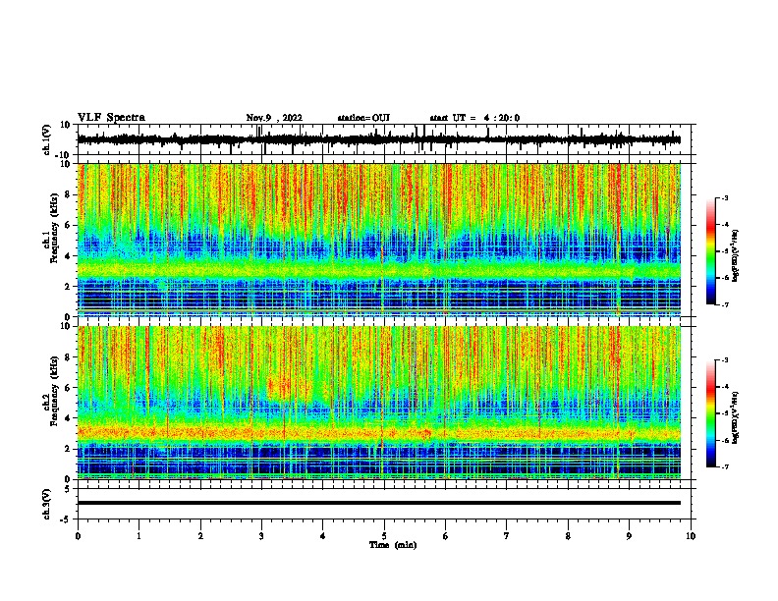Image resolution: width=778 pixels, height=601 pixels.
Task: Click the "10" tick on ch.1(V) waveform axis
Action: tap(66, 125)
